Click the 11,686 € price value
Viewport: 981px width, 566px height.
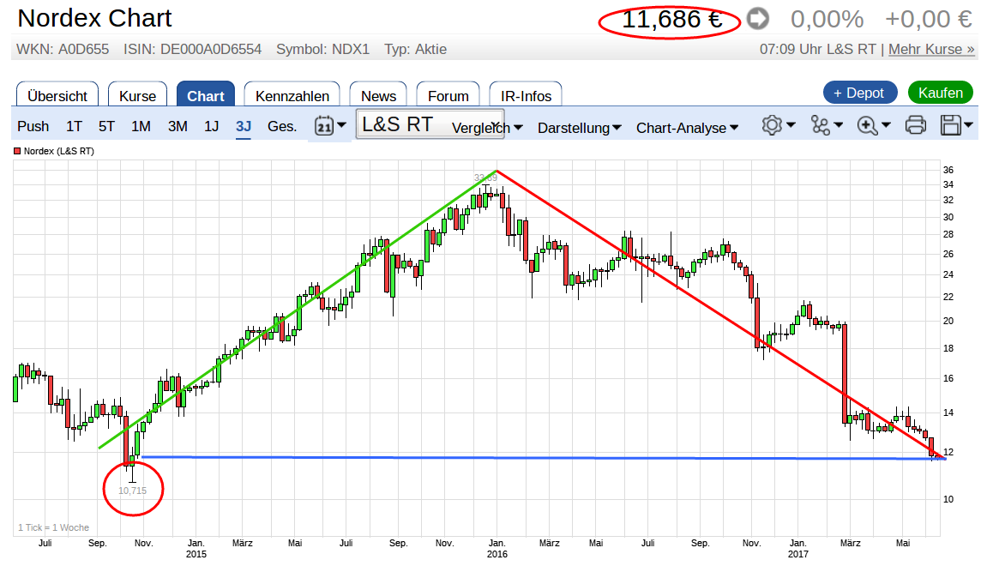[x=672, y=20]
